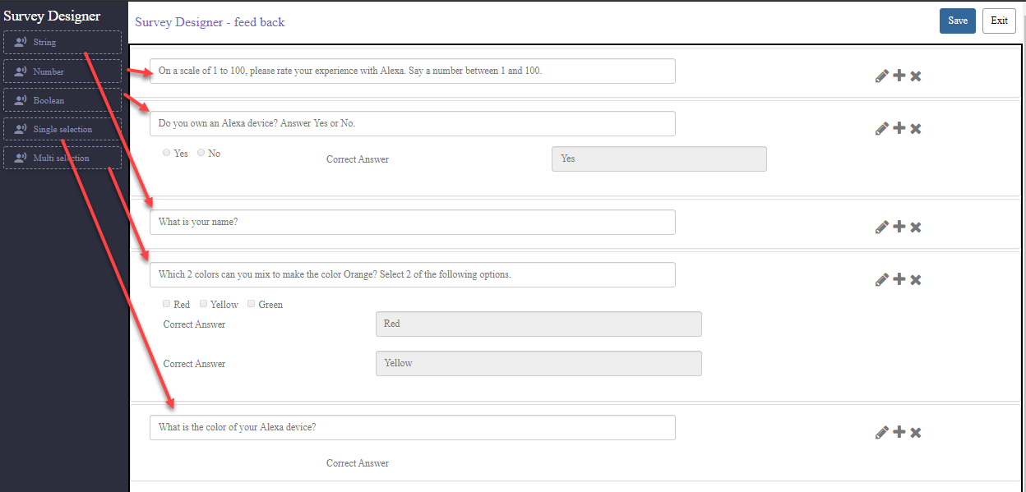This screenshot has height=492, width=1026.
Task: Check the Red checkbox option
Action: coord(167,304)
